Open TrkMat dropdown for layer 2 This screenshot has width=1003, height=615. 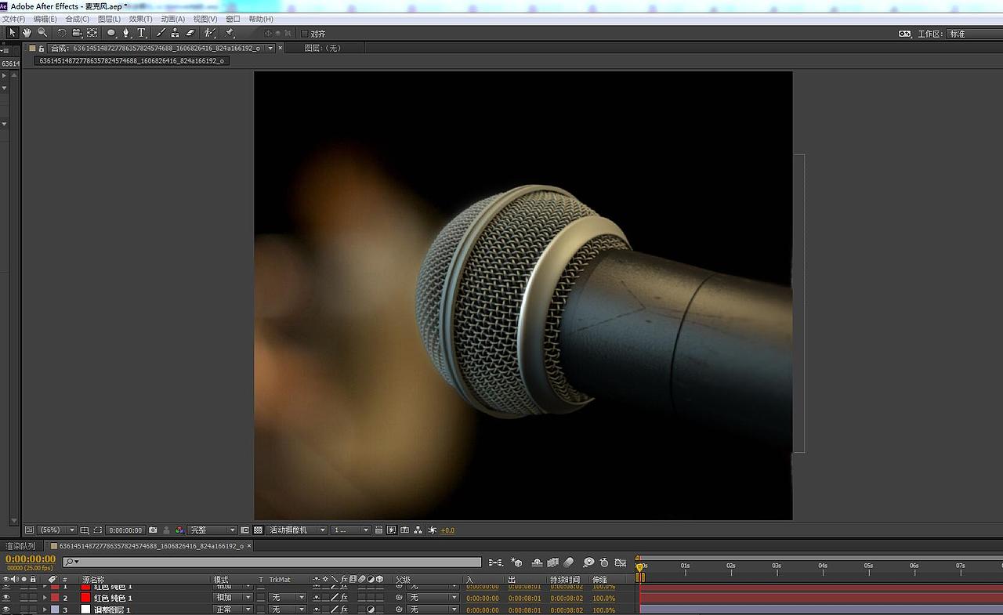point(287,598)
